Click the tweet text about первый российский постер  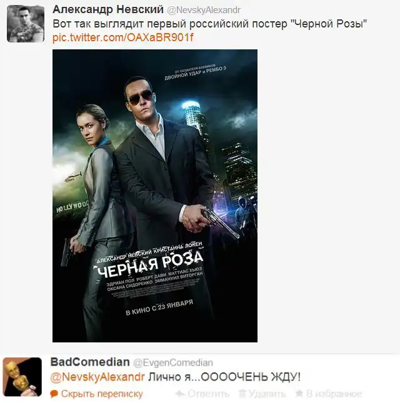coord(209,24)
